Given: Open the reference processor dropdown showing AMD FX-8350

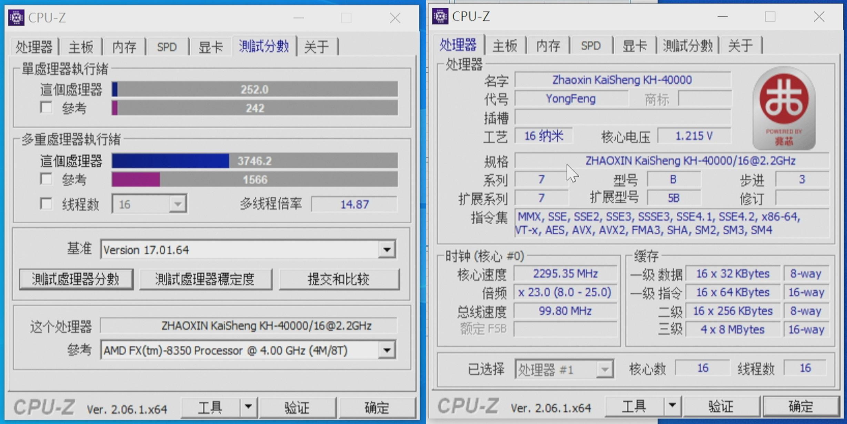Looking at the screenshot, I should pos(387,350).
